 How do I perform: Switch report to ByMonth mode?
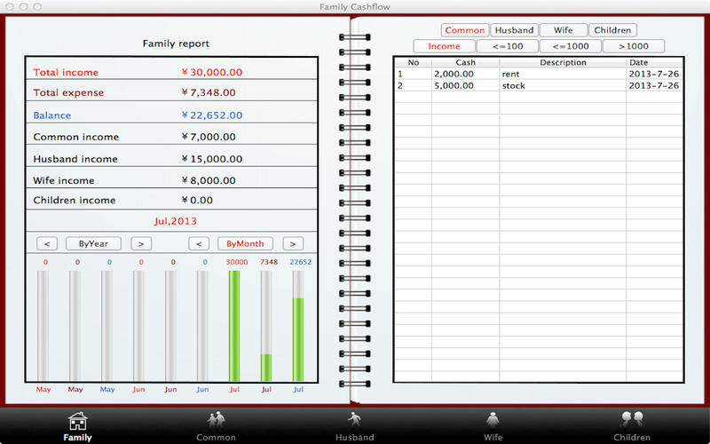point(245,243)
